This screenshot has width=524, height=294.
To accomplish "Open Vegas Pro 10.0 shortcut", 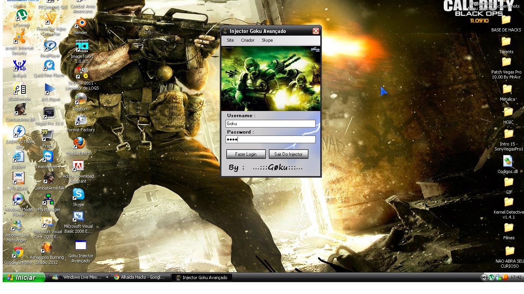I will point(49,116).
